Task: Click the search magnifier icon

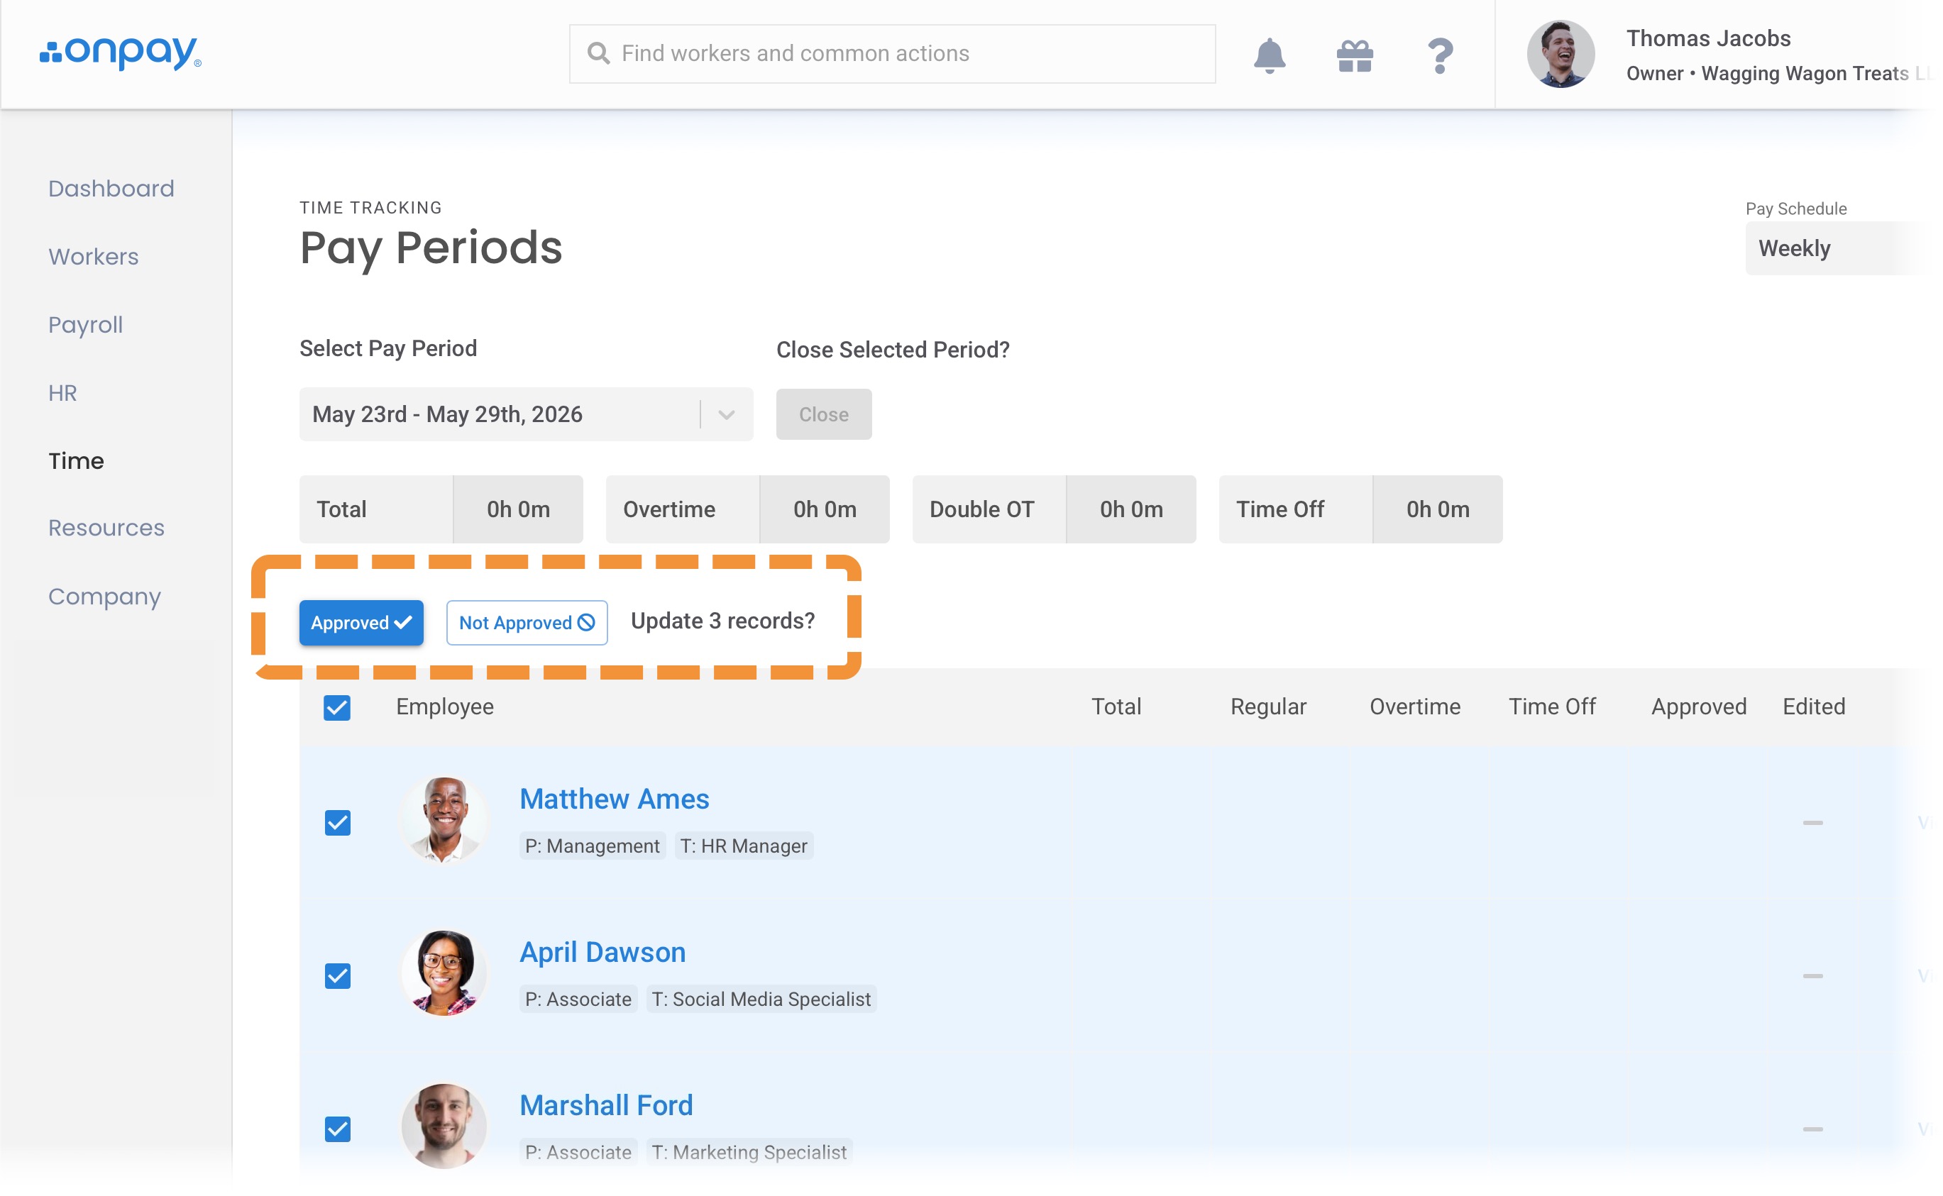Action: (598, 53)
